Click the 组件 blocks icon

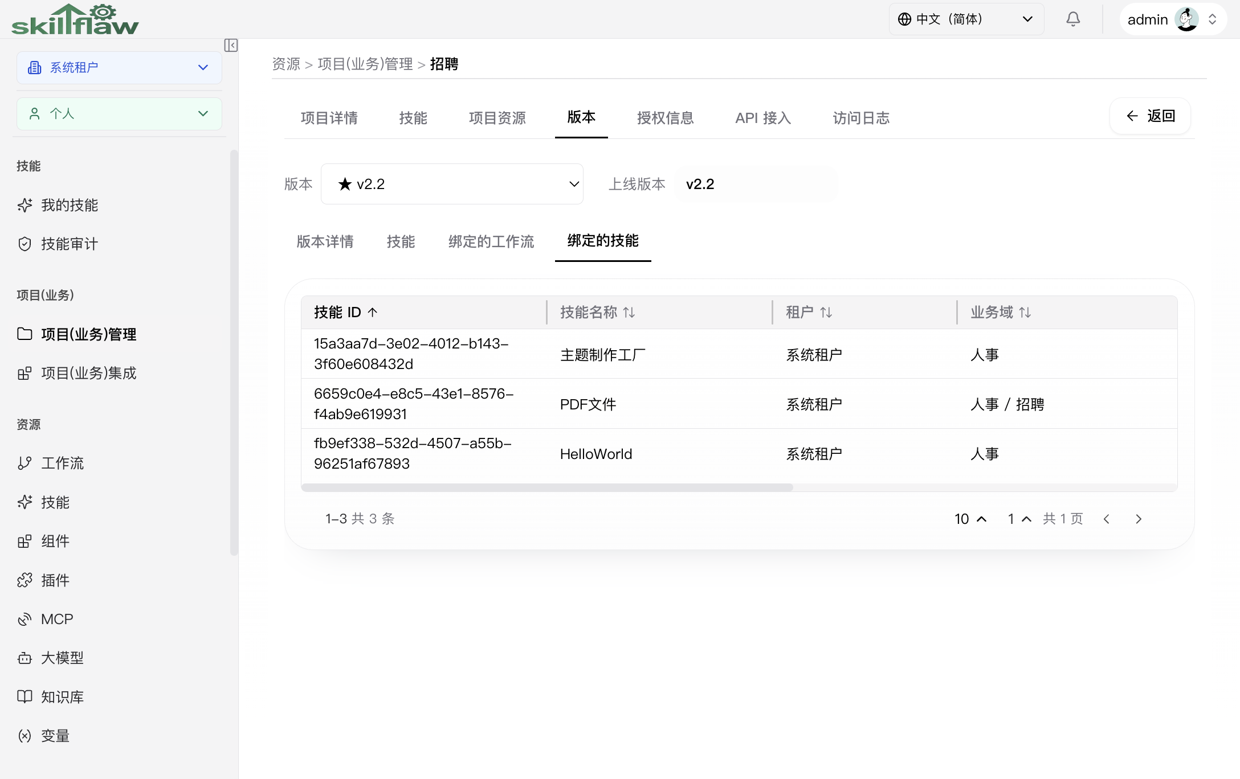click(x=25, y=541)
